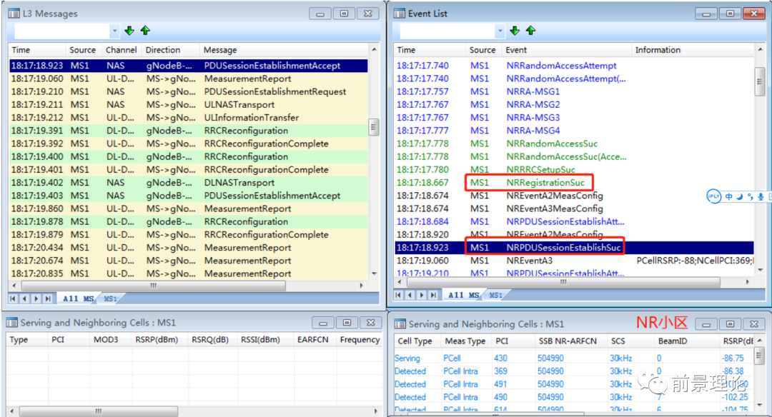Select RRCReconfiguration row at 18:17:19.391
Screen dimensions: 772x417
[x=189, y=131]
